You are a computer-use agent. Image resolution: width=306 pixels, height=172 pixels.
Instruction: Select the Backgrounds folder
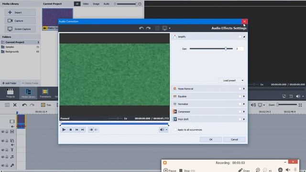pyautogui.click(x=20, y=52)
